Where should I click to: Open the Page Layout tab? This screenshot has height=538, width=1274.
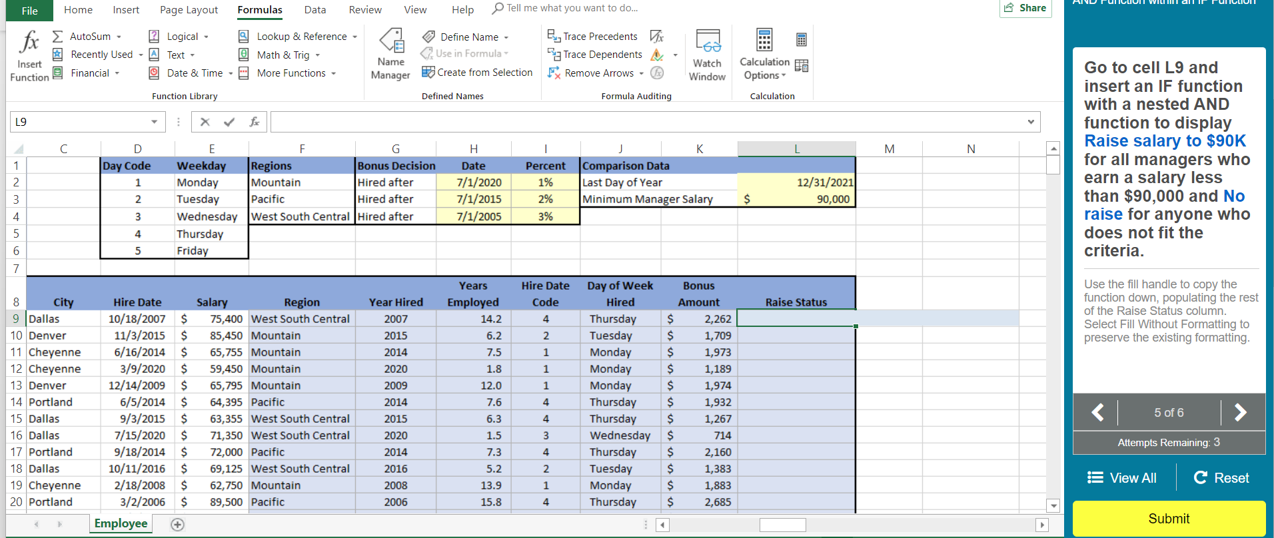click(189, 10)
